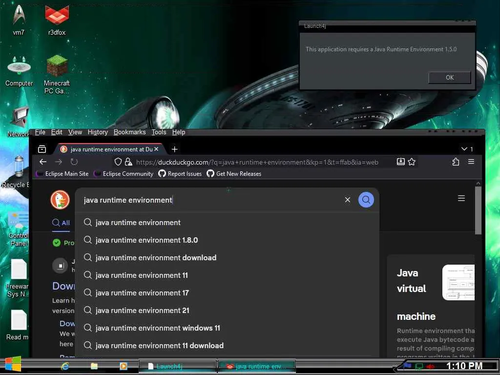
Task: Choose suggestion 'java runtime environment'
Action: coord(227,223)
